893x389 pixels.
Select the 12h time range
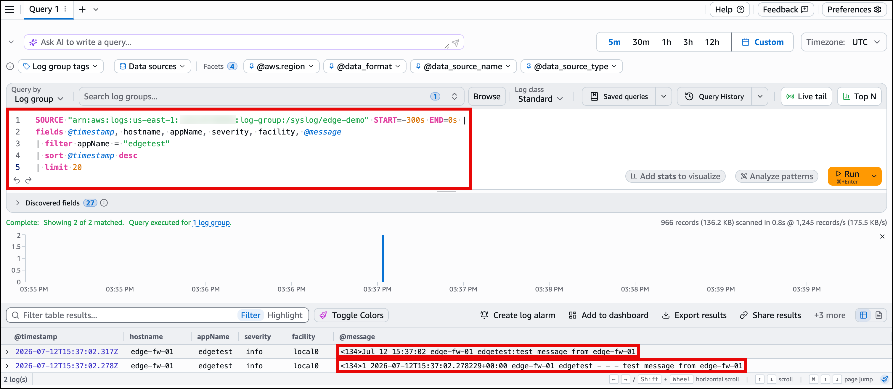(712, 42)
